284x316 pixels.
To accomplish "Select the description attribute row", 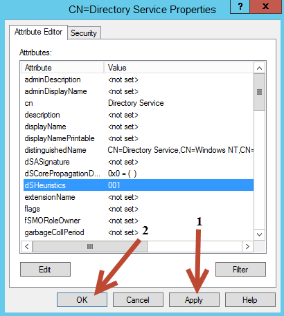I will click(x=139, y=115).
